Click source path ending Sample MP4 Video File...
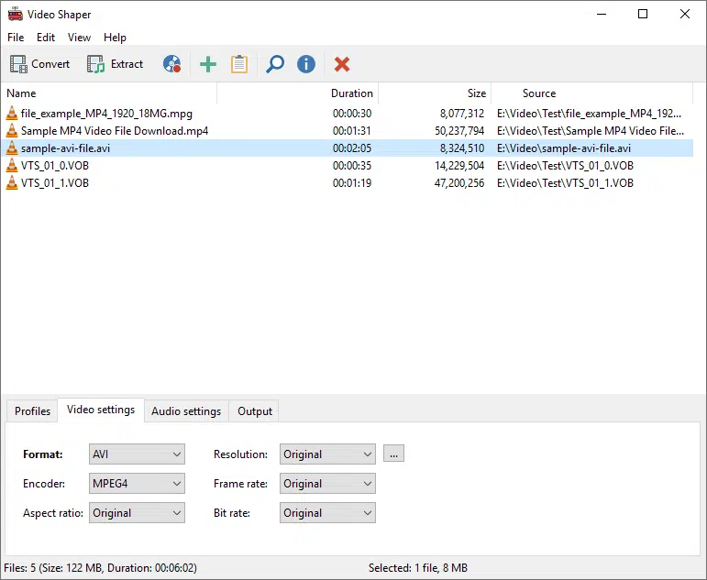This screenshot has height=580, width=707. tap(591, 131)
